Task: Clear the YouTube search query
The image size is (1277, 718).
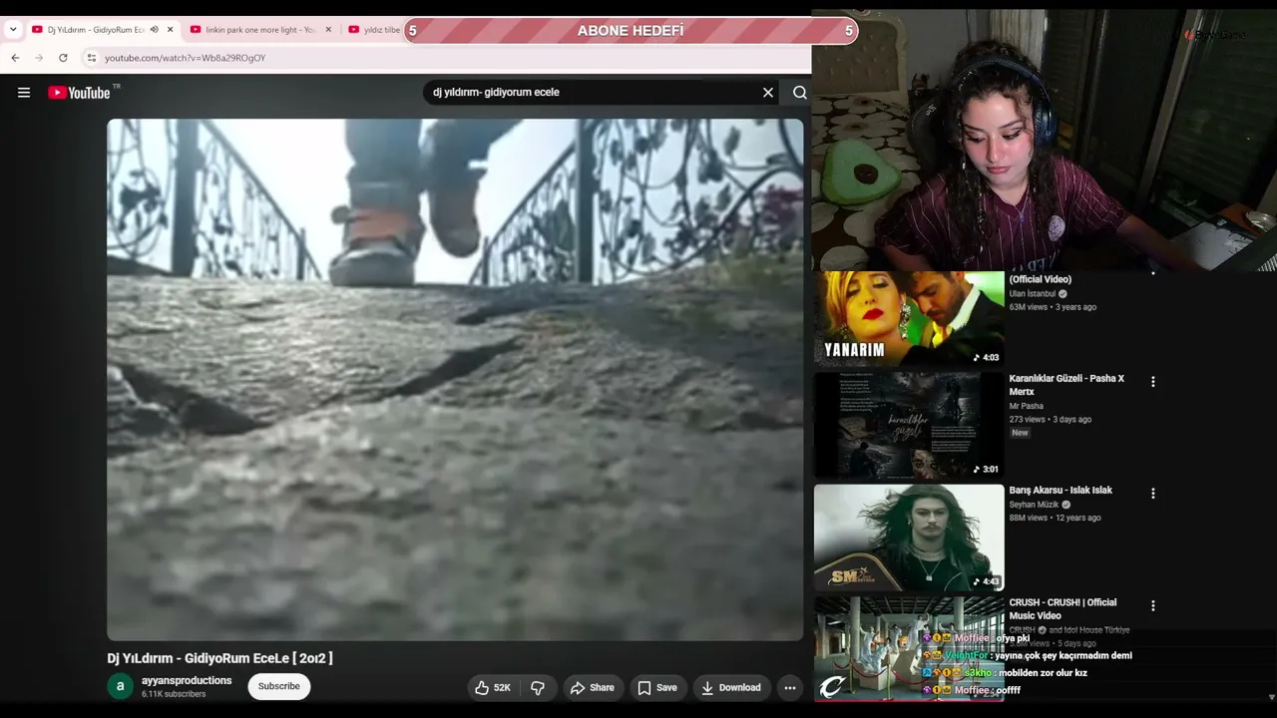Action: 768,93
